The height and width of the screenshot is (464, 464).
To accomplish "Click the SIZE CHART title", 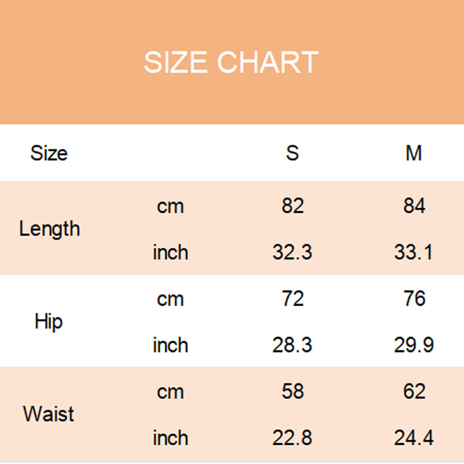I will pos(231,62).
